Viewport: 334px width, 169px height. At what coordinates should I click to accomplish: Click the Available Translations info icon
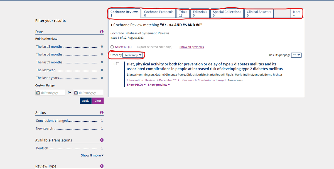(x=102, y=140)
